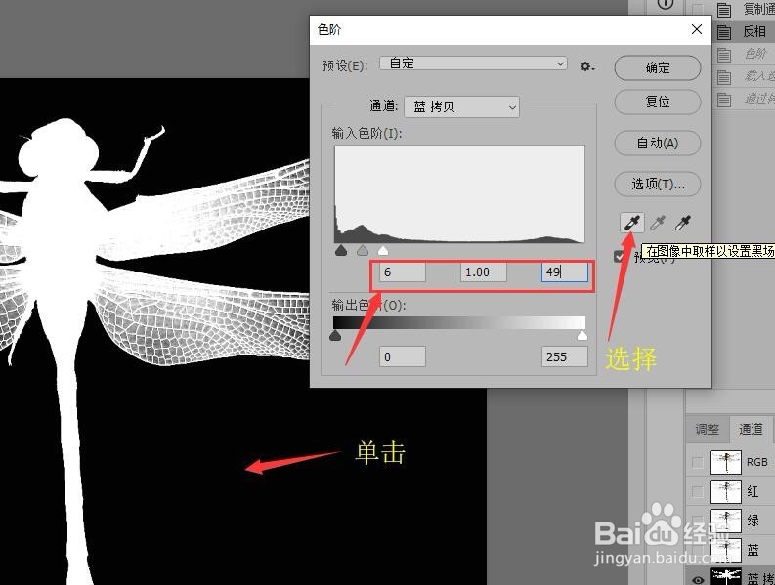Select the set white point eyedropper
Viewport: 775px width, 585px height.
(683, 224)
